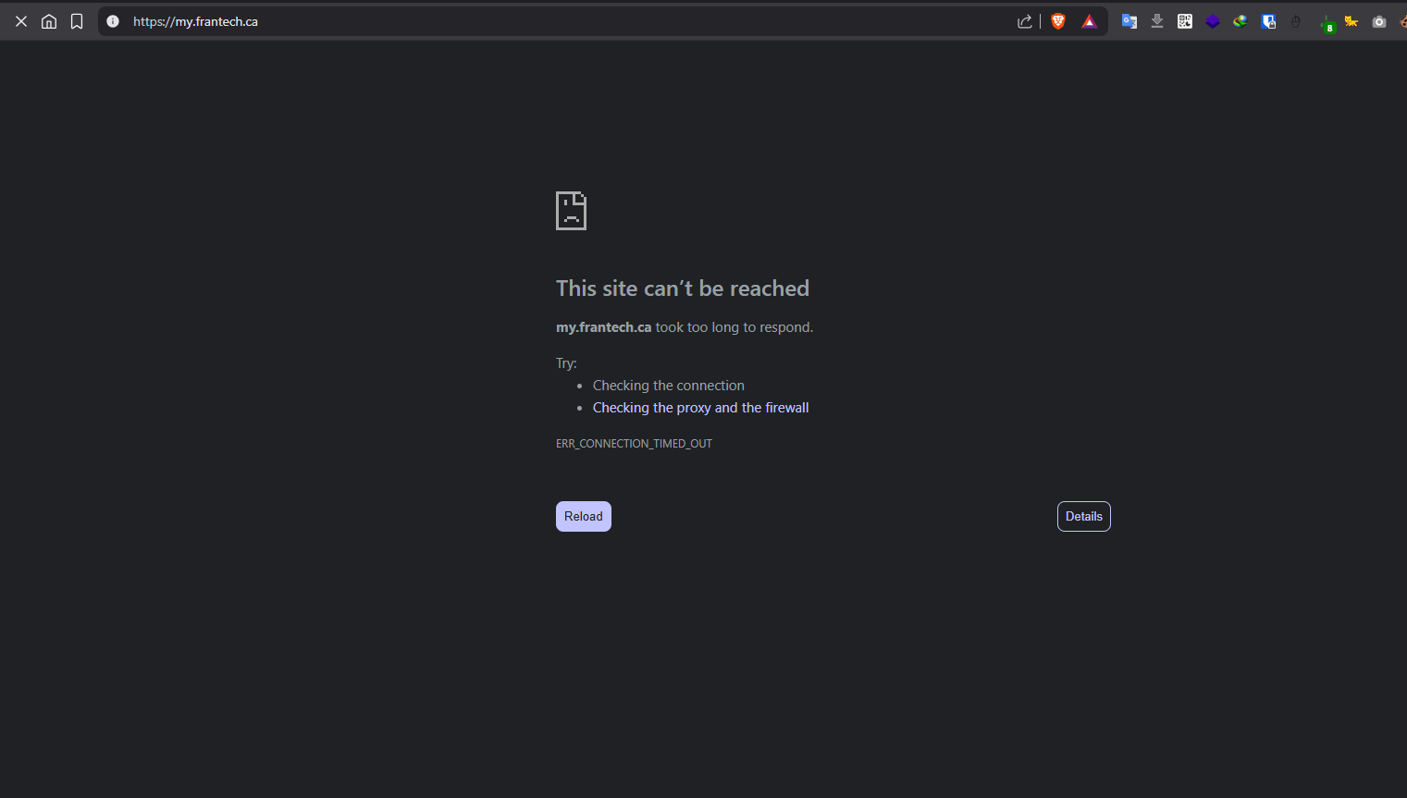Image resolution: width=1407 pixels, height=798 pixels.
Task: Click the ERR_CONNECTION_TIMED_OUT error code
Action: point(634,444)
